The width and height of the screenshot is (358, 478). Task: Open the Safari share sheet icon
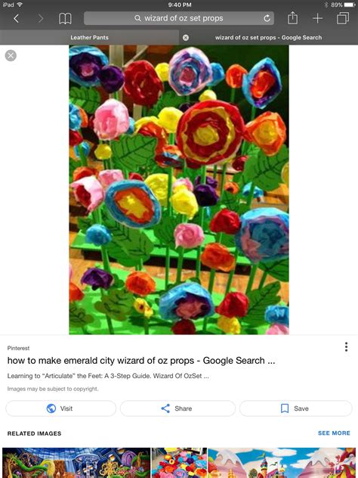point(292,18)
